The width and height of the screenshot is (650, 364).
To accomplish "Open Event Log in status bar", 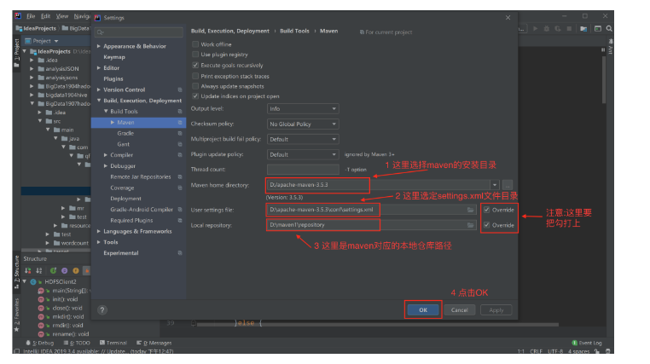I will pyautogui.click(x=587, y=343).
